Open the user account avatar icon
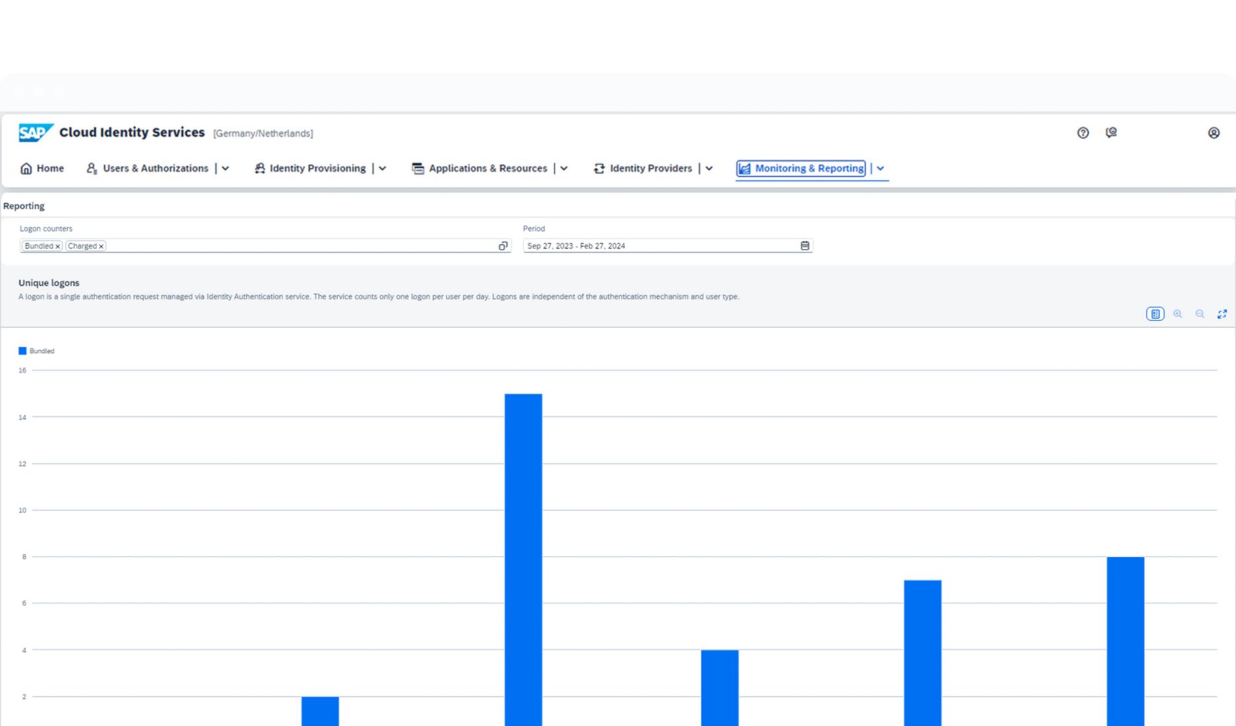The width and height of the screenshot is (1236, 726). [x=1214, y=133]
